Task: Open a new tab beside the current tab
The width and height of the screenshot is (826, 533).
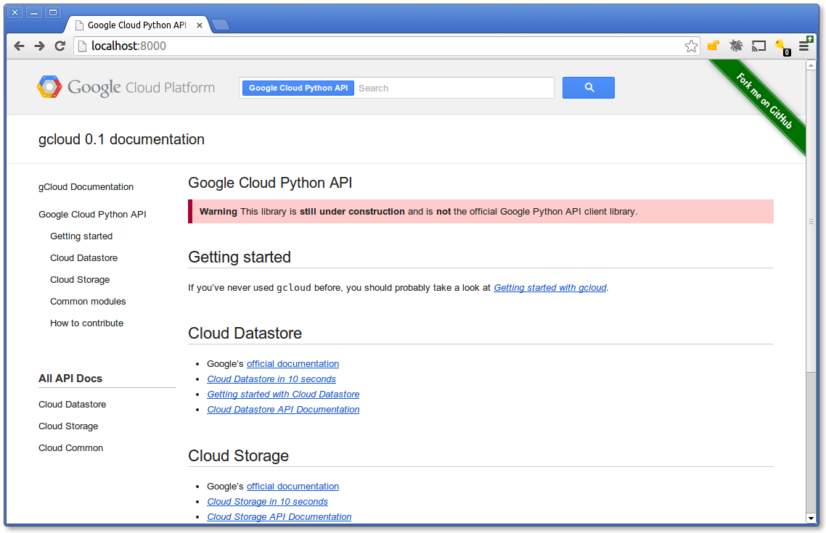Action: click(220, 25)
